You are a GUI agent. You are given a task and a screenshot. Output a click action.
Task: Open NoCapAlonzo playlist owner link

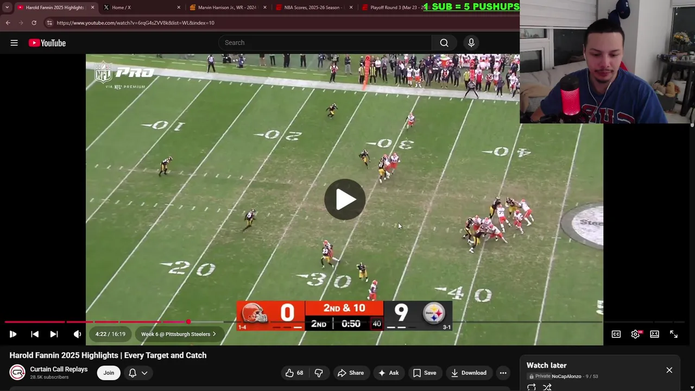tap(566, 376)
